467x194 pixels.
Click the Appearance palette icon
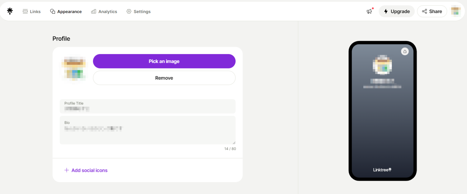(52, 11)
